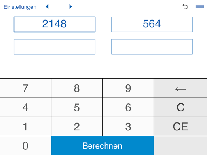Tap the backspace arrow key

[180, 88]
